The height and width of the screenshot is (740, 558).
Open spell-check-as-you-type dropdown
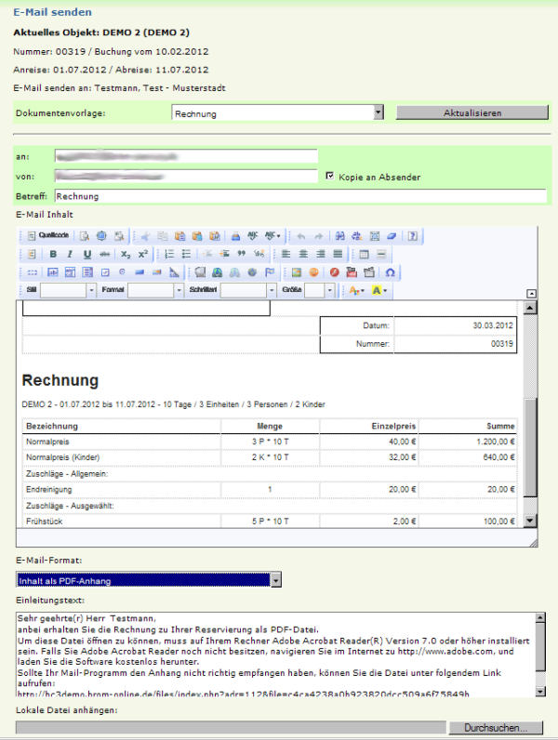coord(272,235)
